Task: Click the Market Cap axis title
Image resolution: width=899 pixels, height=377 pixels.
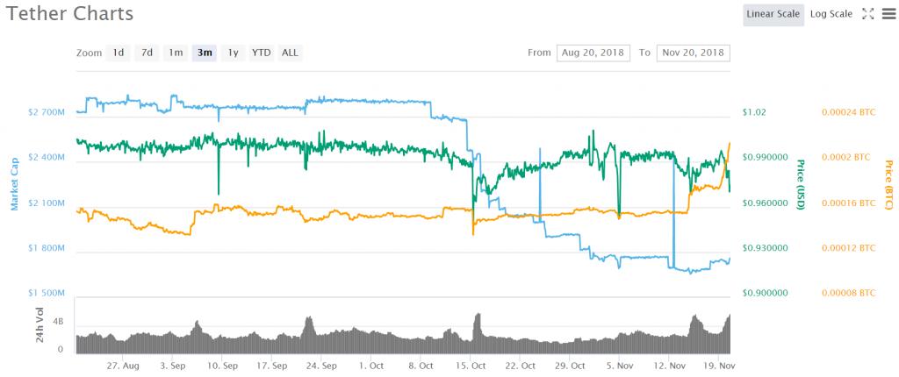Action: coord(14,184)
